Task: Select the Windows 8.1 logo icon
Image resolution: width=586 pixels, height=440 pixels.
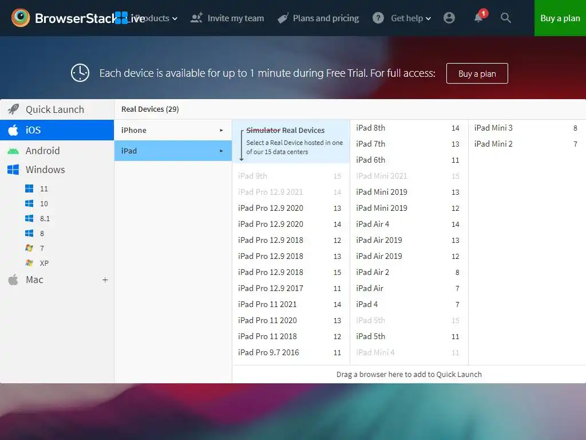Action: point(29,218)
